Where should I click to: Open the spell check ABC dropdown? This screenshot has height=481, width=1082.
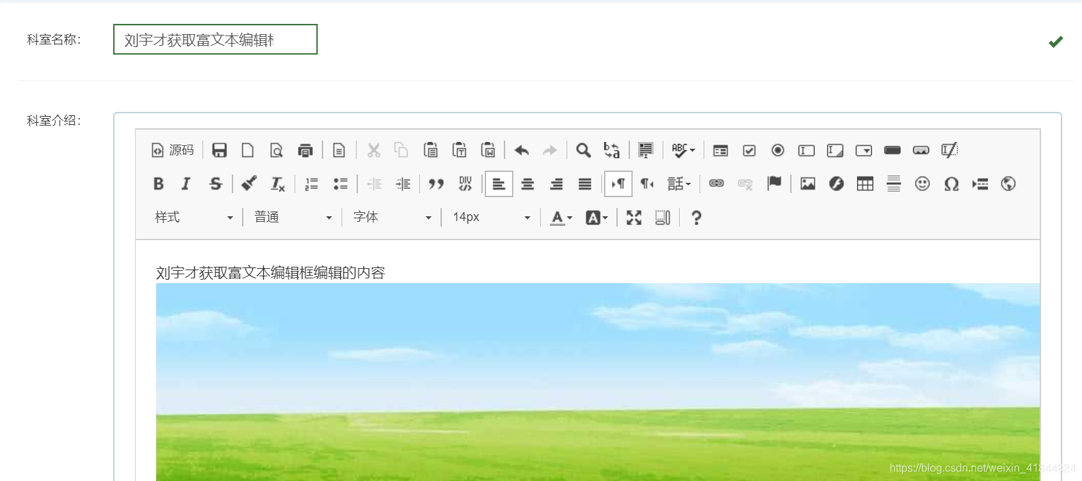(x=683, y=150)
